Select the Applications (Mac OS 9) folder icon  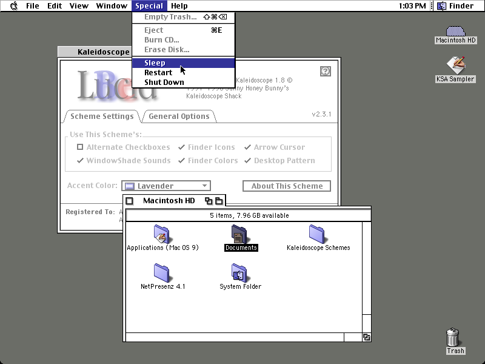click(x=162, y=234)
